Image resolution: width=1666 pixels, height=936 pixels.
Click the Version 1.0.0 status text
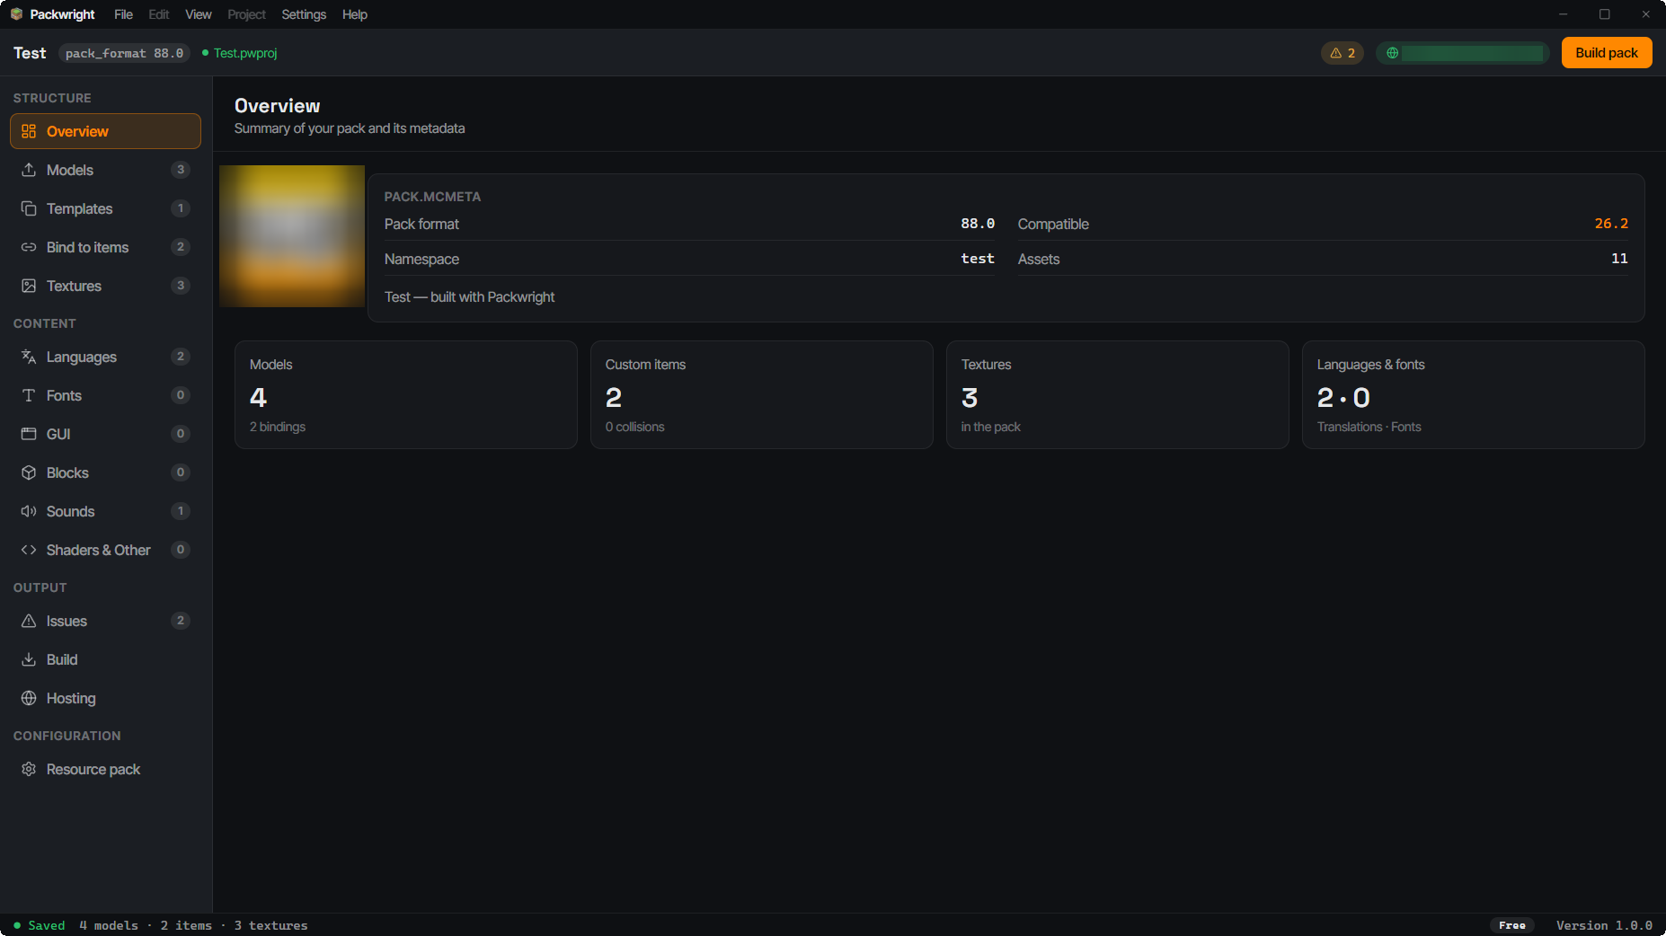1604,925
